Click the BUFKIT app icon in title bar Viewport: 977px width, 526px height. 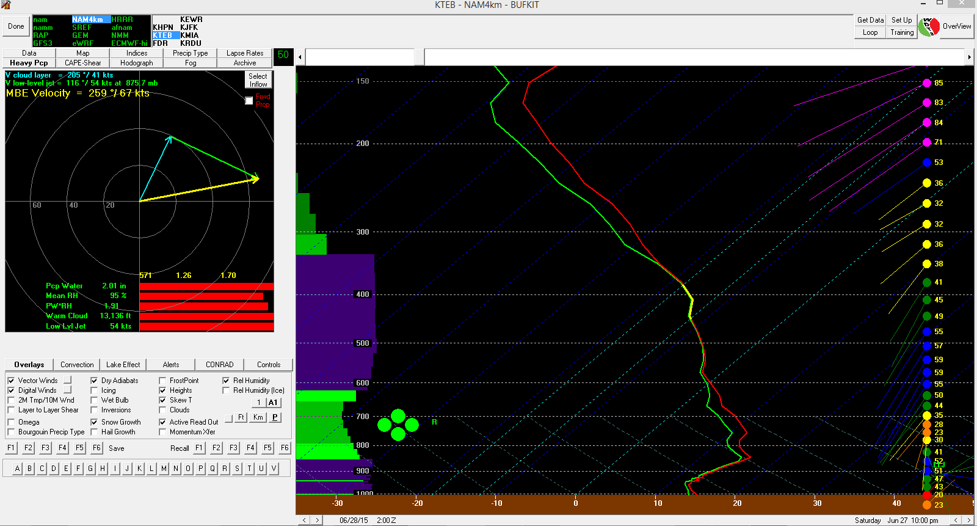[x=6, y=4]
